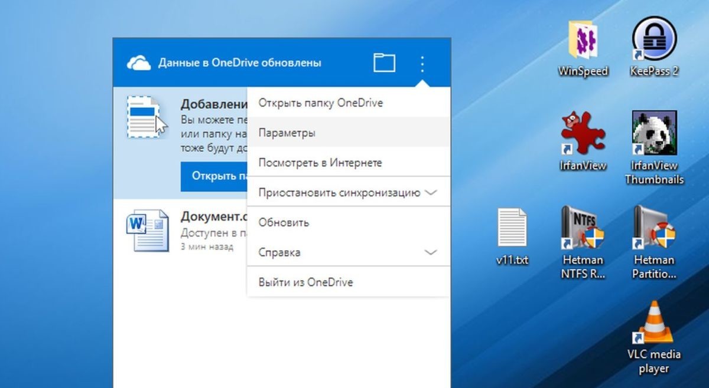This screenshot has width=709, height=388.
Task: Click the 'Документ' file name text
Action: coord(214,216)
